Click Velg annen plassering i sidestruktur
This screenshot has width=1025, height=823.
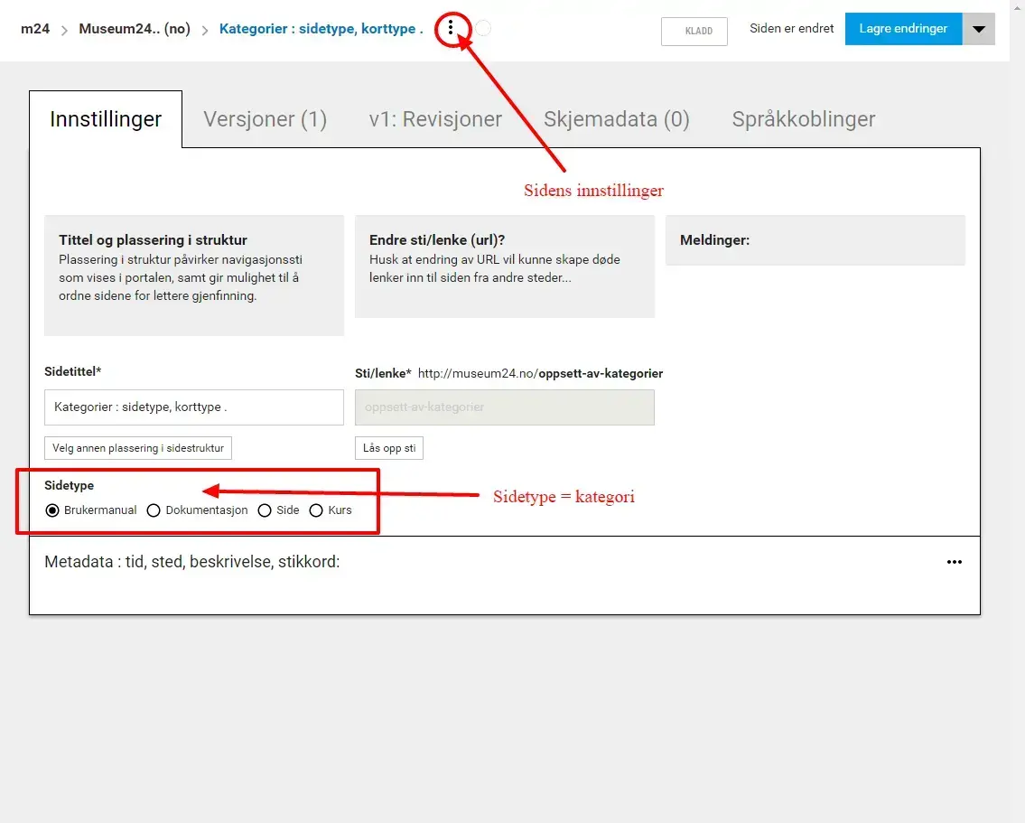click(x=138, y=448)
